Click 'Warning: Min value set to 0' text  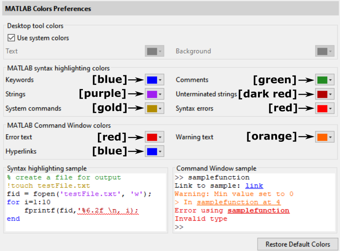pyautogui.click(x=234, y=194)
